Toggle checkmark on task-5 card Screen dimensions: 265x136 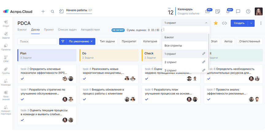(84, 99)
